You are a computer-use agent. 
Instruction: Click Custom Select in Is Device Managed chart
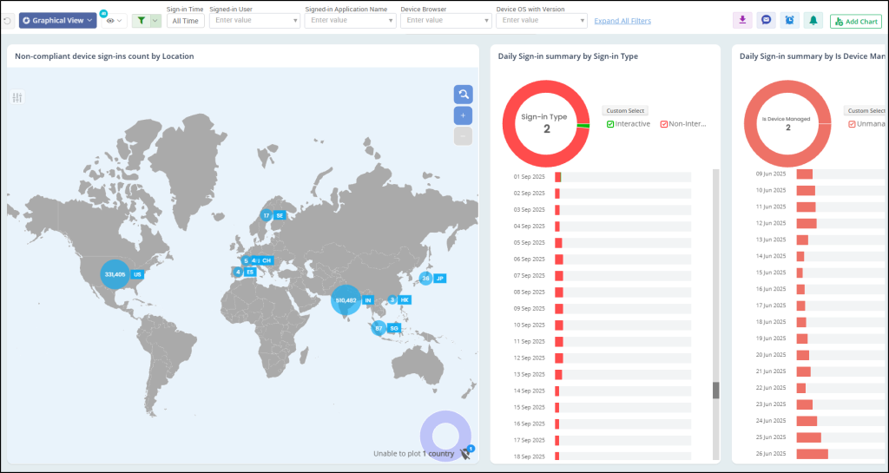click(x=866, y=111)
